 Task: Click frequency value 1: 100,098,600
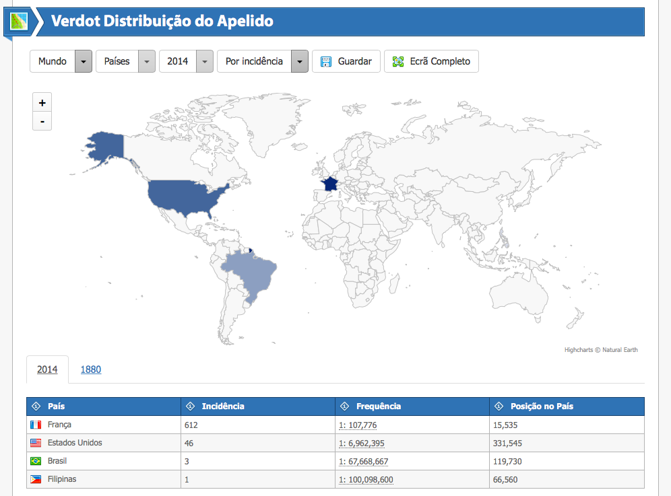(366, 480)
